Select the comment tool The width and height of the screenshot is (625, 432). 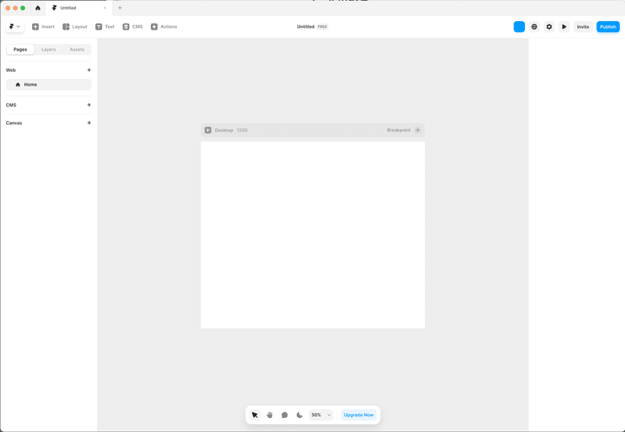(284, 415)
